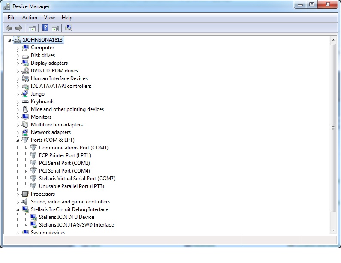The image size is (341, 263).
Task: Select ECP Printer Port (LPT1)
Action: [65, 155]
